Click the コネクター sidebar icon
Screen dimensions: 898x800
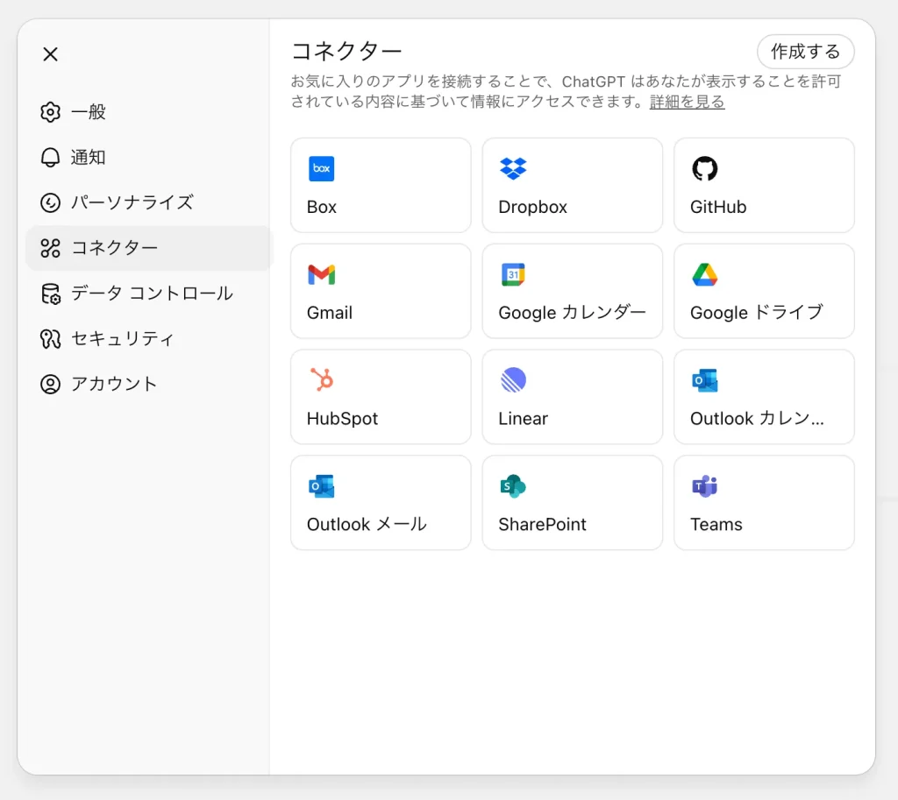(50, 248)
